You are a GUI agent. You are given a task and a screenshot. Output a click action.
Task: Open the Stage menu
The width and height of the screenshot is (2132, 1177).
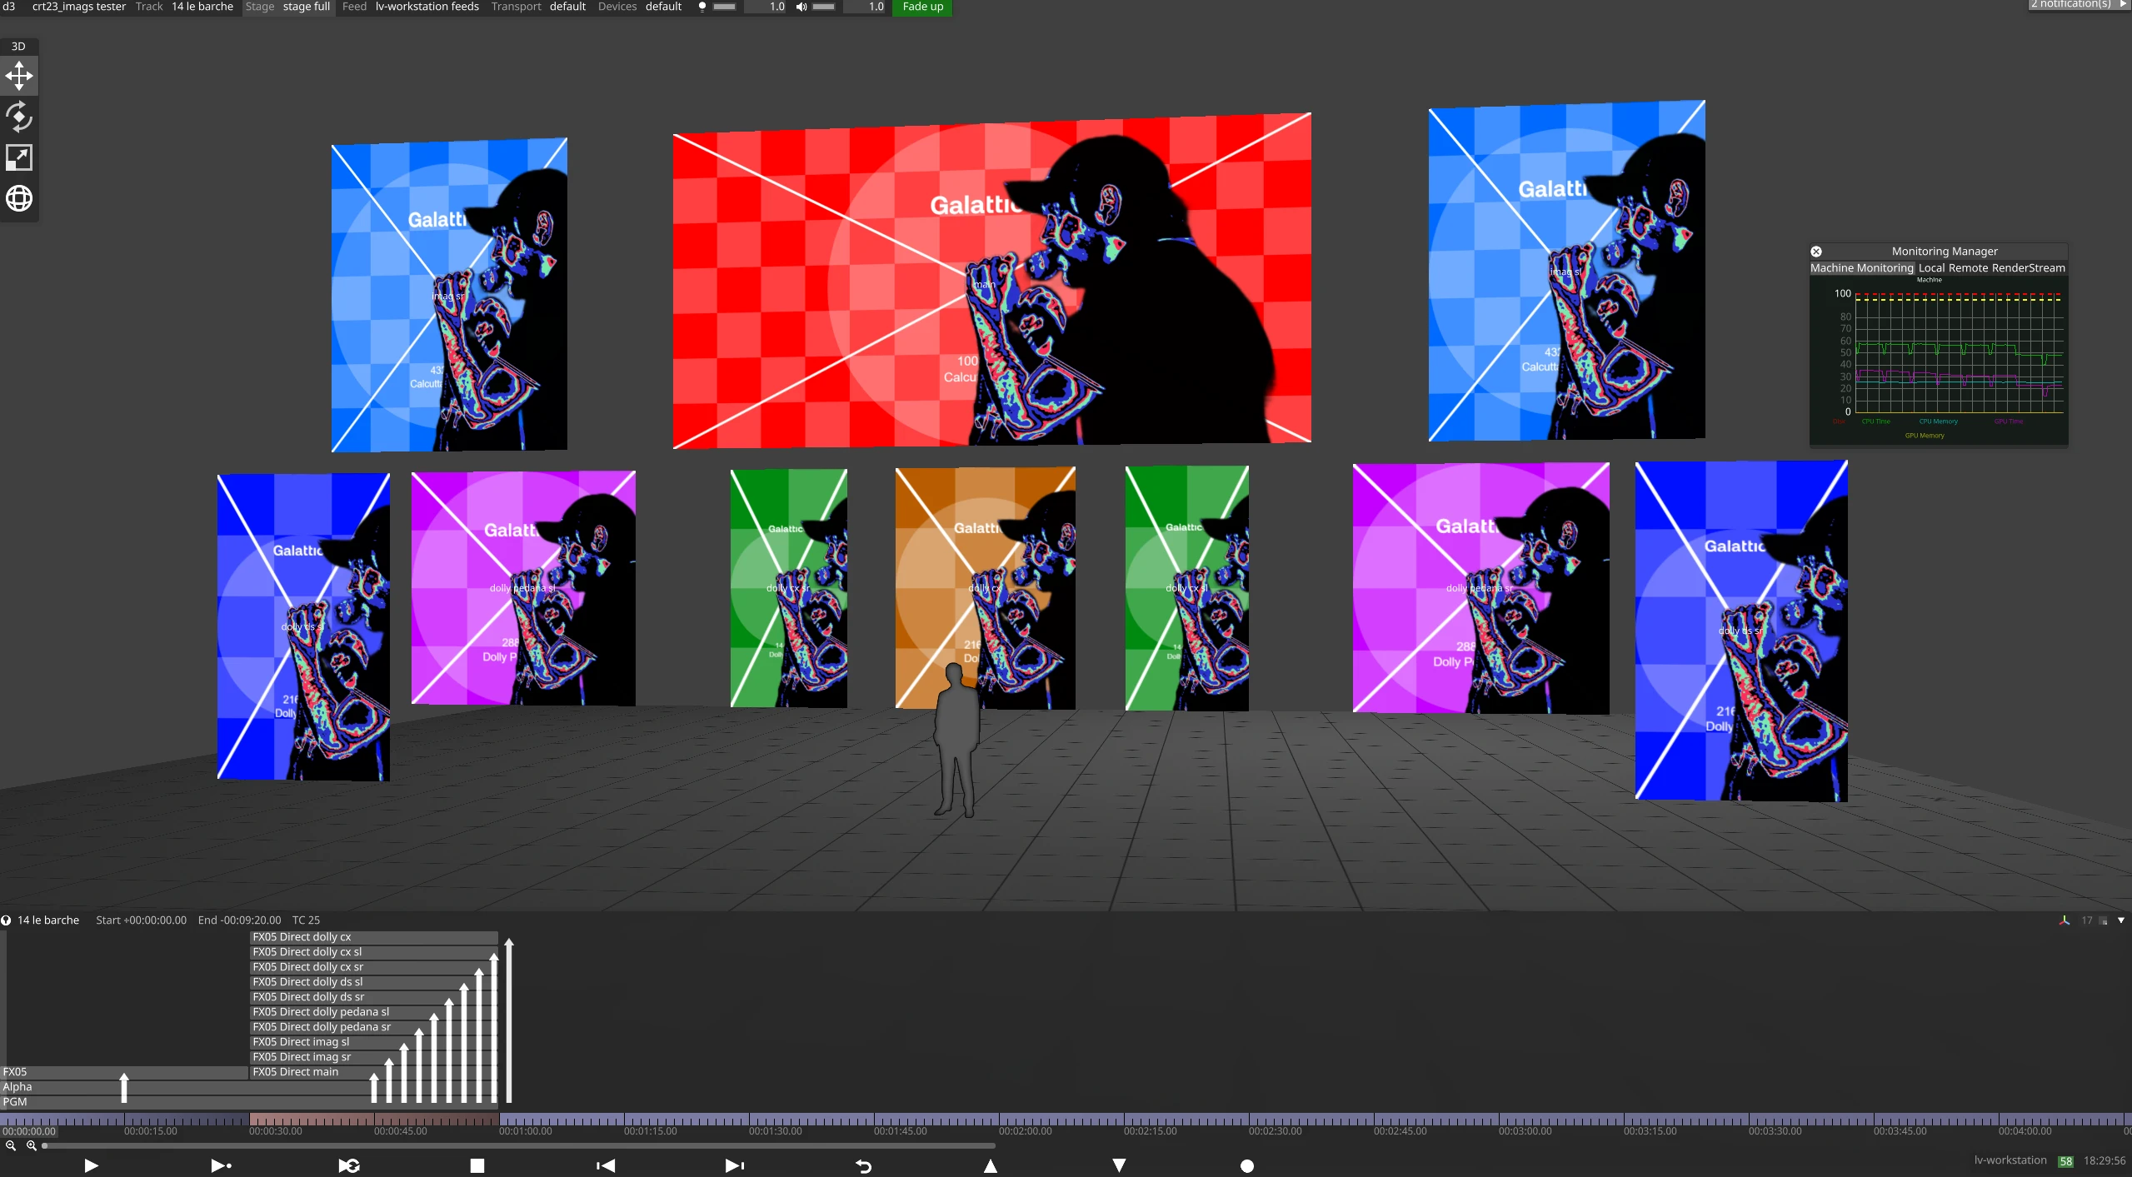click(260, 7)
